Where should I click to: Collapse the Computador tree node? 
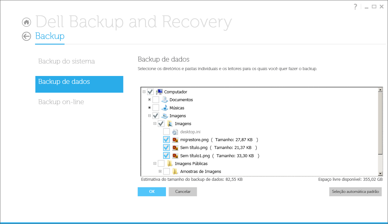[x=144, y=92]
